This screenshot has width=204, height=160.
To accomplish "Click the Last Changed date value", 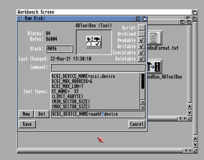I will click(71, 59).
